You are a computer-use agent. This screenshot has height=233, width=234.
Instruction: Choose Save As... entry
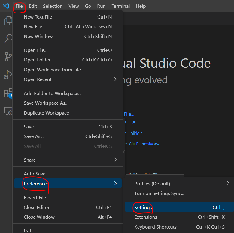pyautogui.click(x=68, y=136)
